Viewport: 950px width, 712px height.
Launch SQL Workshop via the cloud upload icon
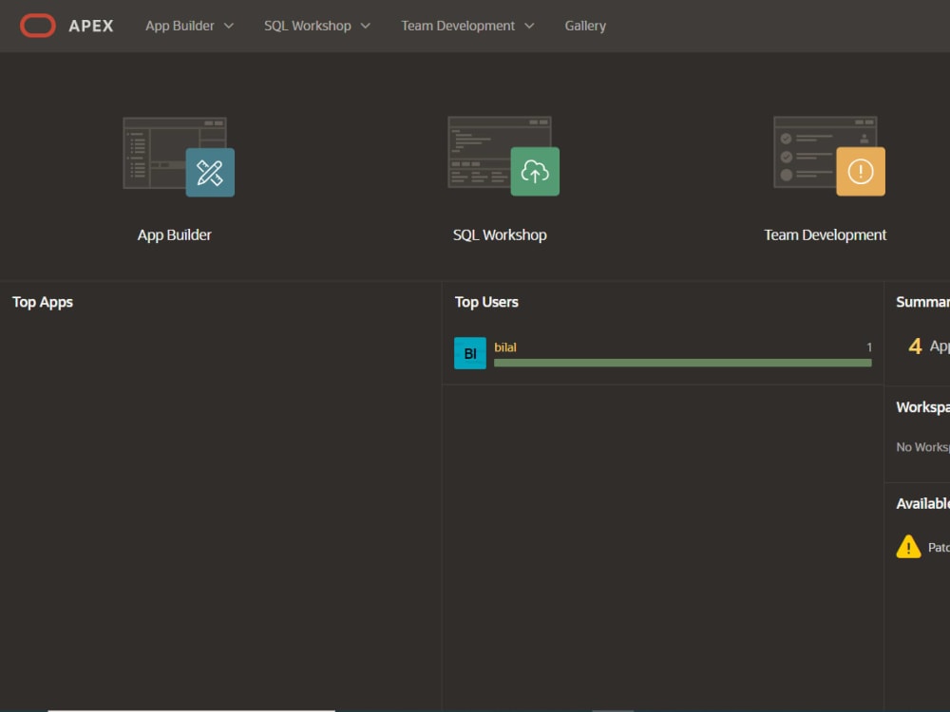tap(536, 172)
